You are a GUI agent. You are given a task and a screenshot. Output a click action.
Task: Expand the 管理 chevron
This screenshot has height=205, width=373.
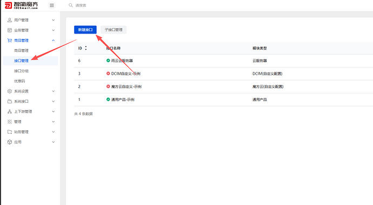(x=54, y=122)
